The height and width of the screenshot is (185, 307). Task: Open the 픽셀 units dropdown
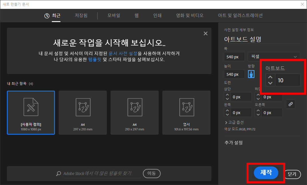(x=273, y=57)
